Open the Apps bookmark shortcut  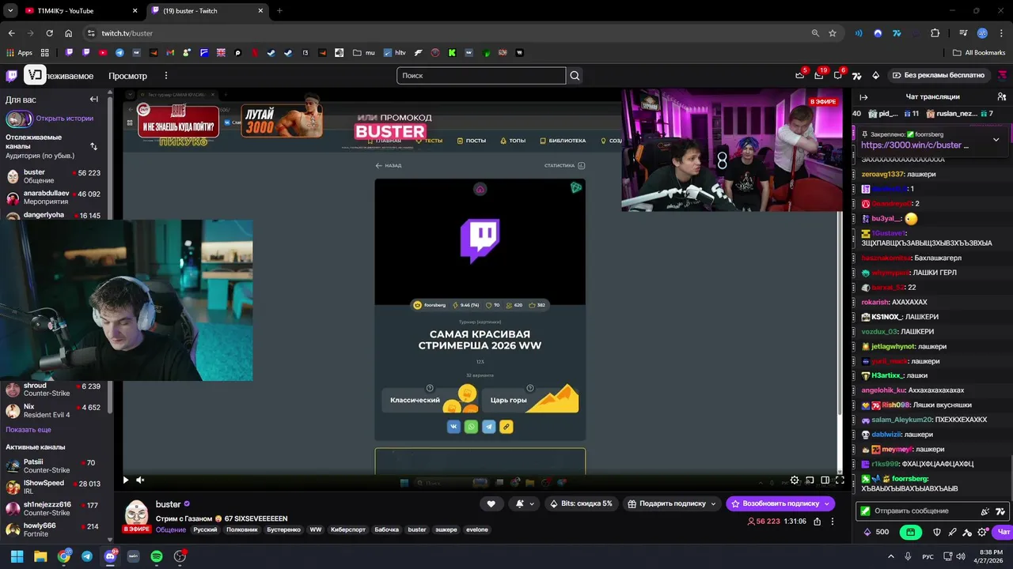point(20,53)
